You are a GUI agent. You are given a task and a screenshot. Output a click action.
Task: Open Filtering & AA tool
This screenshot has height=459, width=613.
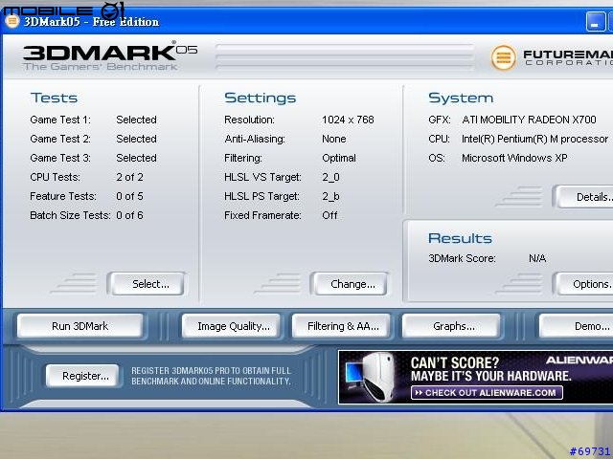342,326
